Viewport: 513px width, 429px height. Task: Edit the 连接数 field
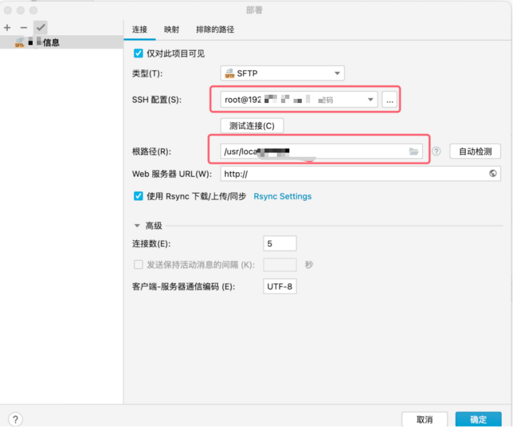280,244
